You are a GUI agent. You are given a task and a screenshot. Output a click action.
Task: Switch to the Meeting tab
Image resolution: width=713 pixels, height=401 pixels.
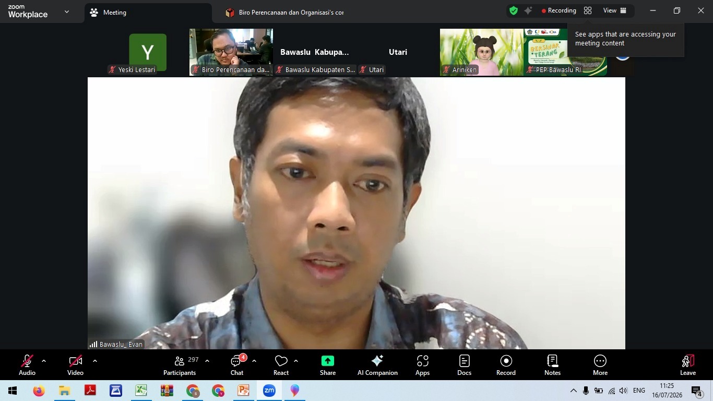[x=148, y=13]
